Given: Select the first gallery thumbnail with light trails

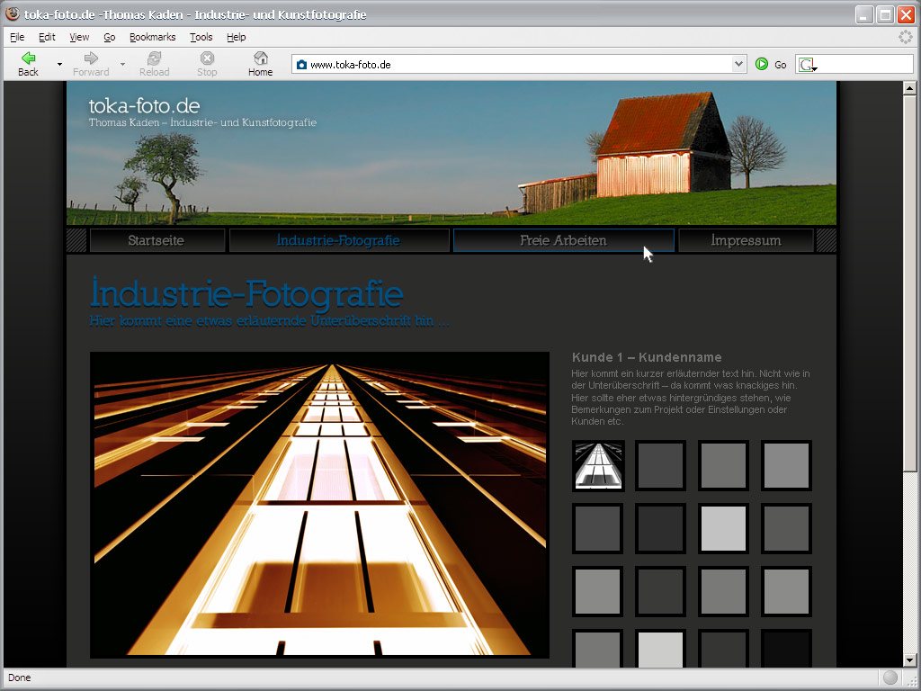Looking at the screenshot, I should (598, 465).
